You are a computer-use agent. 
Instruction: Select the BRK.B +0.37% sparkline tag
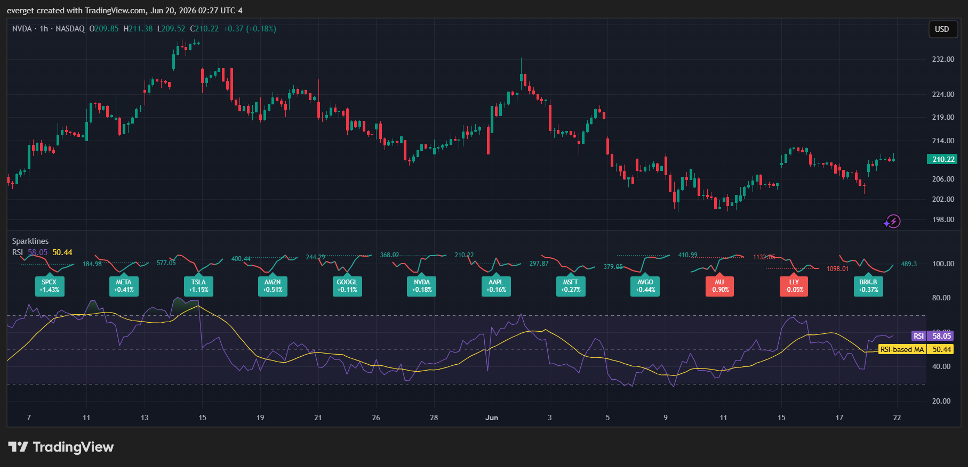click(868, 286)
